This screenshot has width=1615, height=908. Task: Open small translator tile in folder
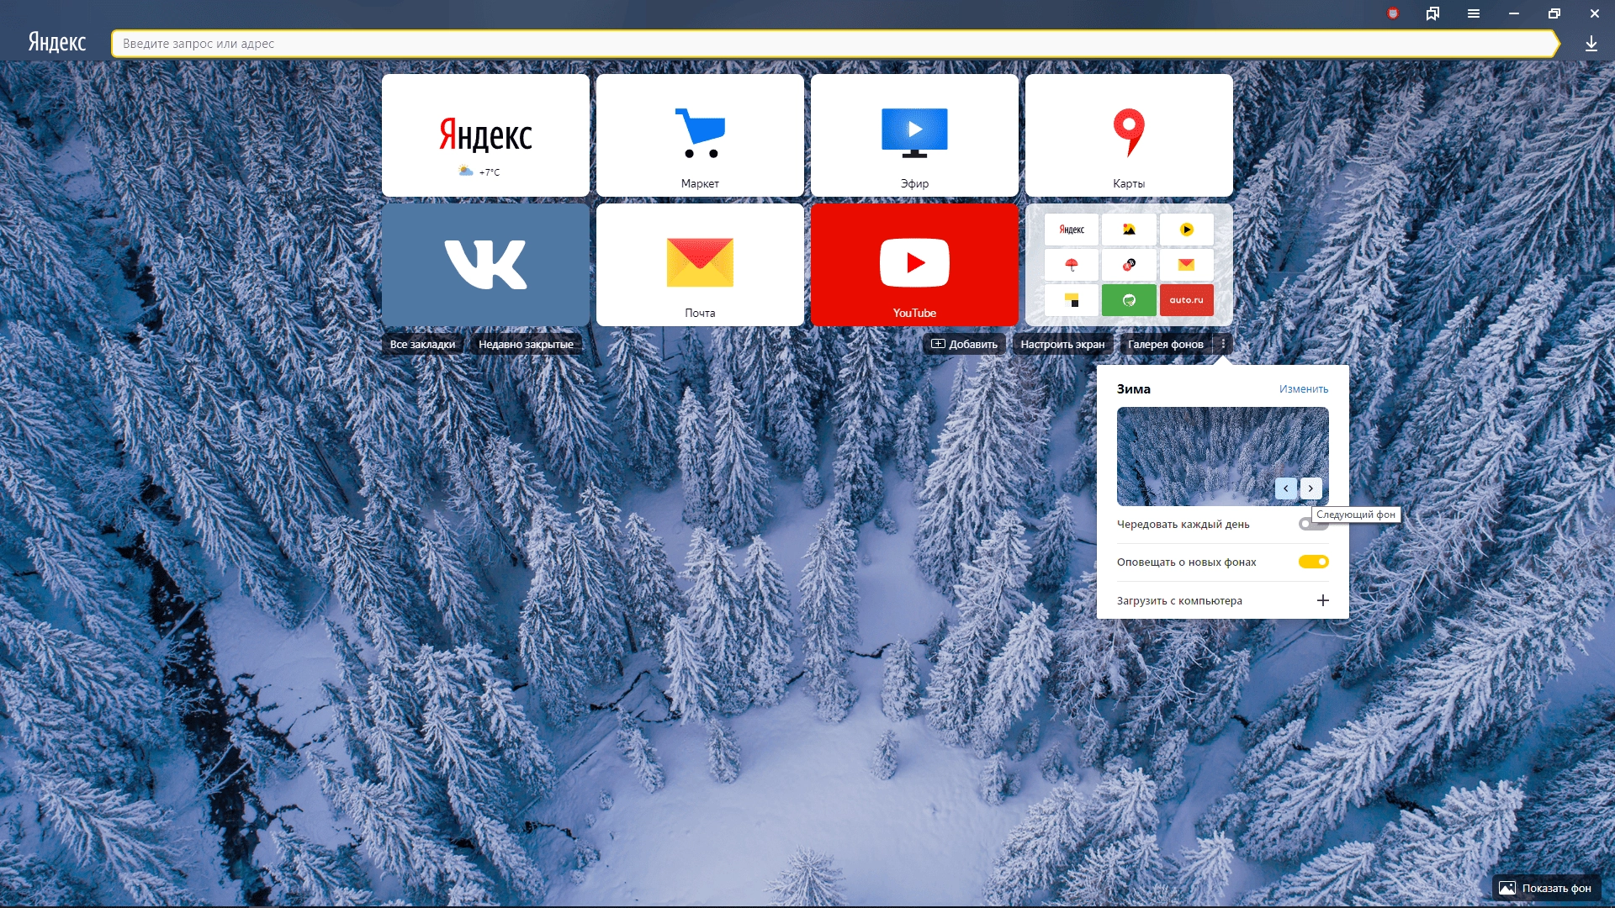pyautogui.click(x=1129, y=265)
